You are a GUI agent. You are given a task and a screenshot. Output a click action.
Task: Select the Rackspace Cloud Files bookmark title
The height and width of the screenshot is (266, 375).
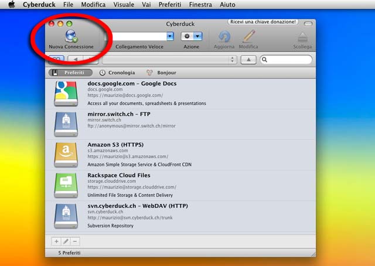point(119,175)
